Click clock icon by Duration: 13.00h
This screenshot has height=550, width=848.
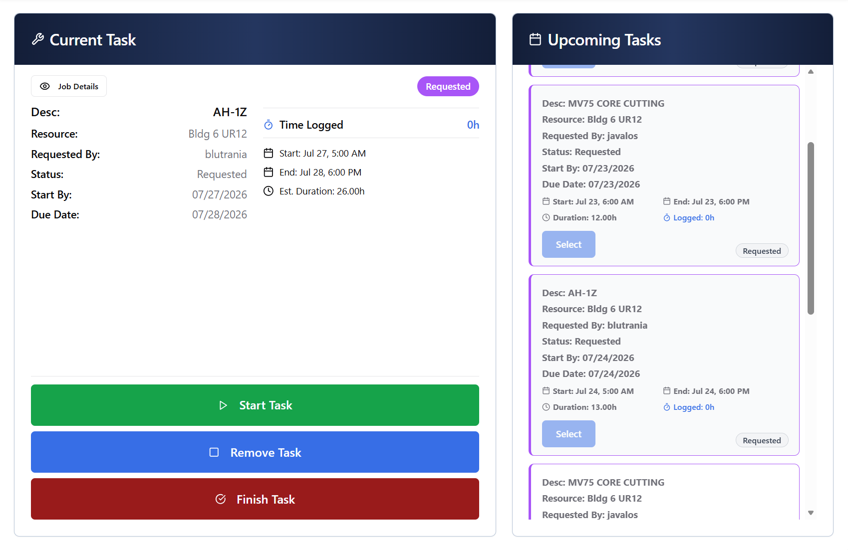click(546, 407)
